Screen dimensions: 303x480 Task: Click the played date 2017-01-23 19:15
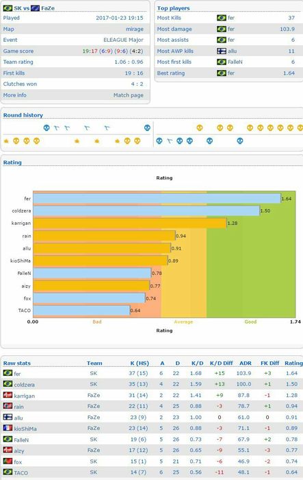(x=120, y=18)
